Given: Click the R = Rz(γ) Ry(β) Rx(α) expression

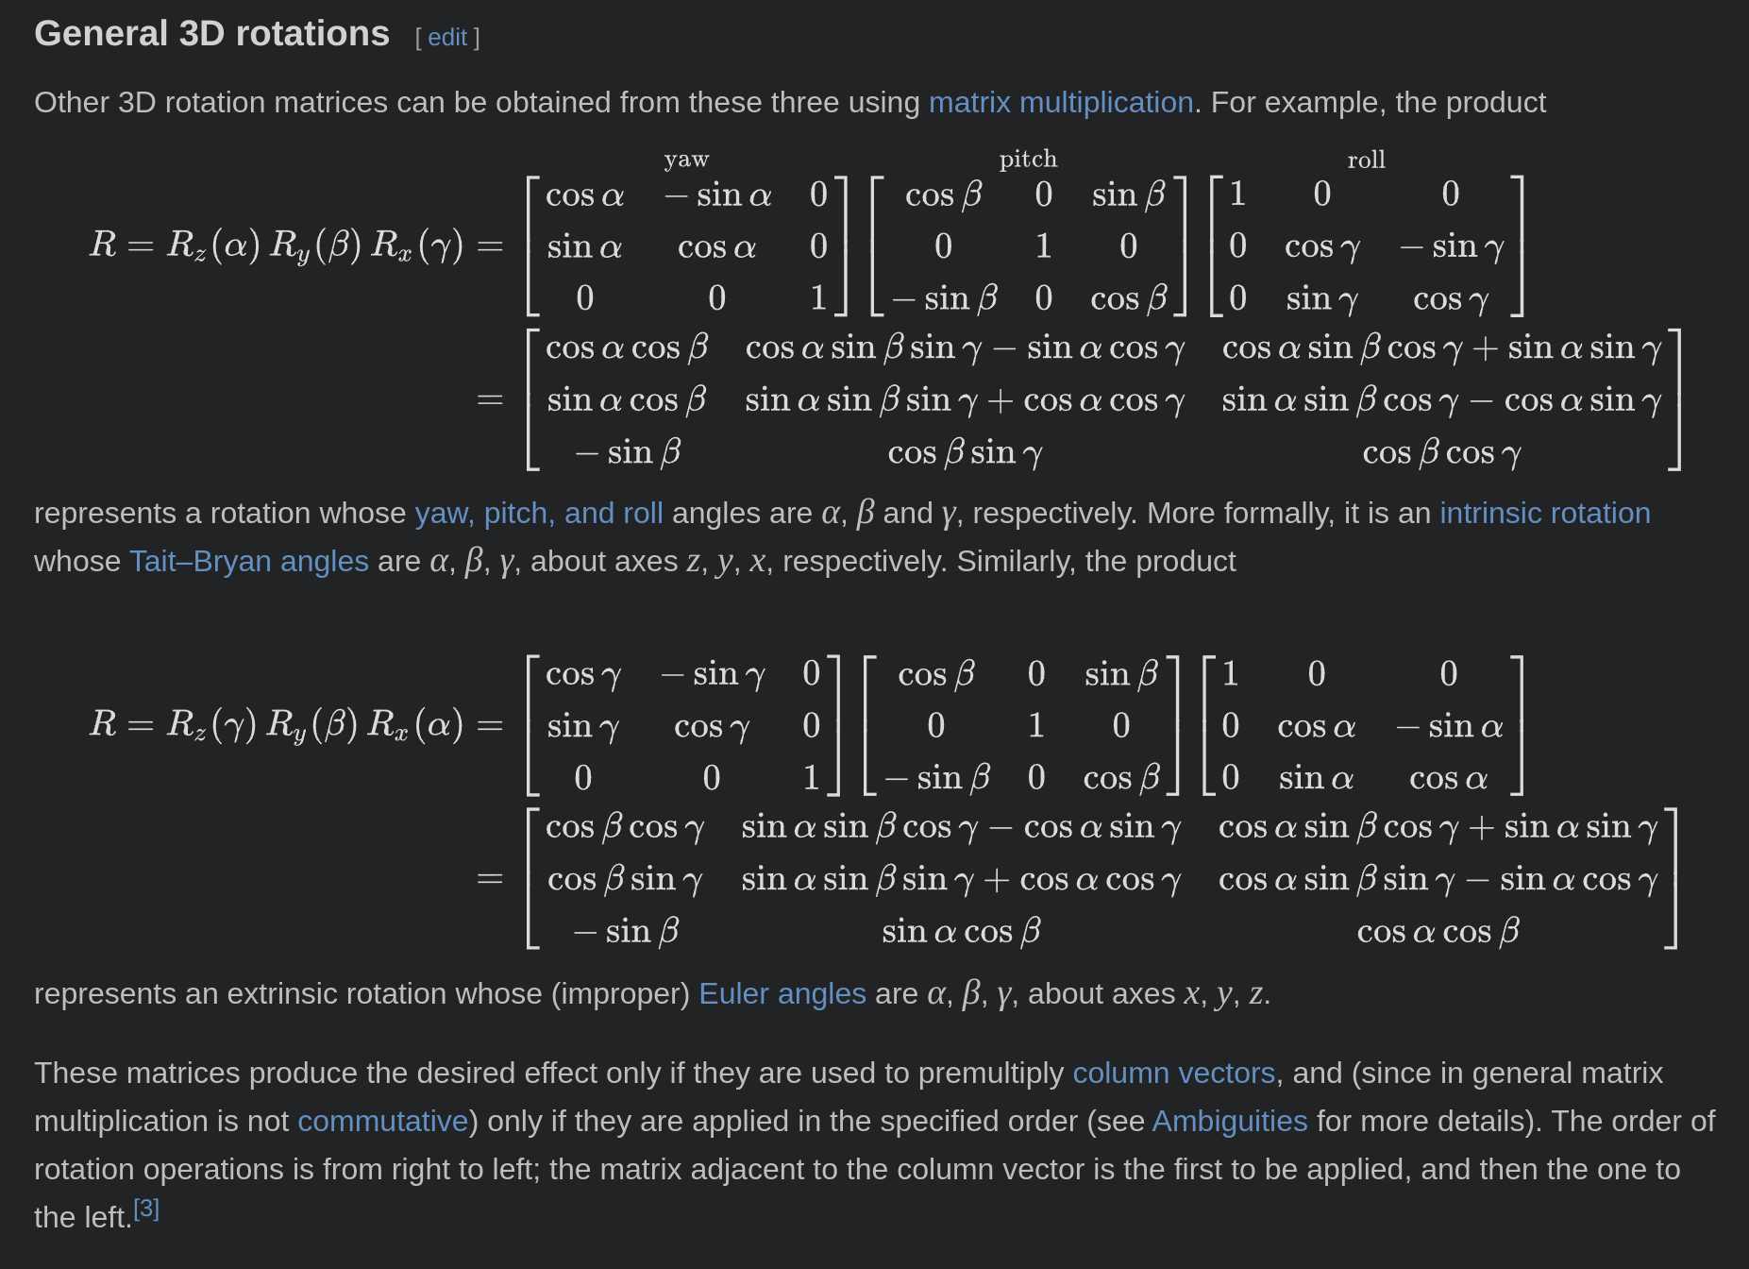Looking at the screenshot, I should [x=277, y=724].
